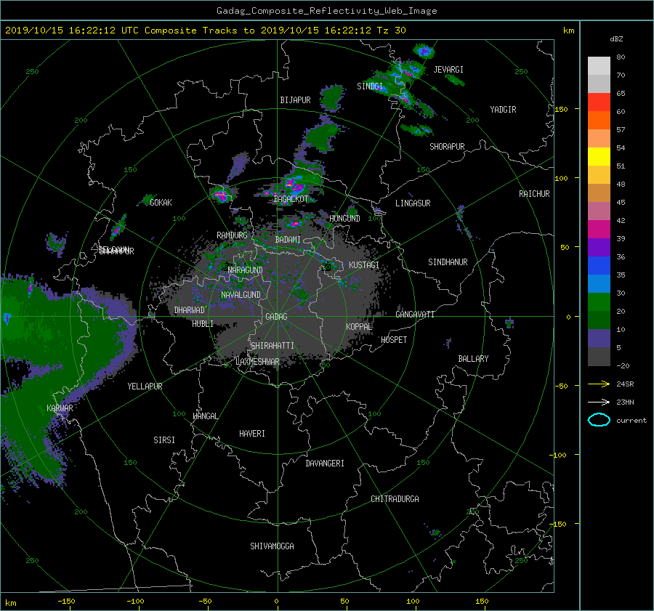Click the SHIRAHATTI city label
This screenshot has width=654, height=611.
[272, 346]
